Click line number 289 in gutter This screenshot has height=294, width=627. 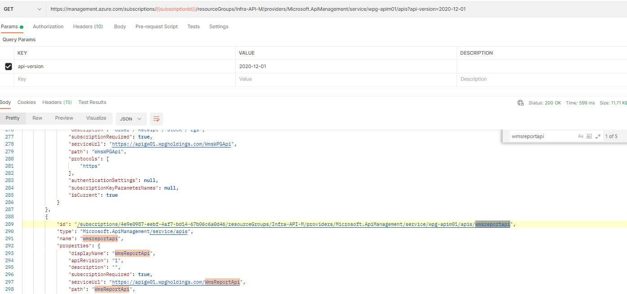point(9,225)
